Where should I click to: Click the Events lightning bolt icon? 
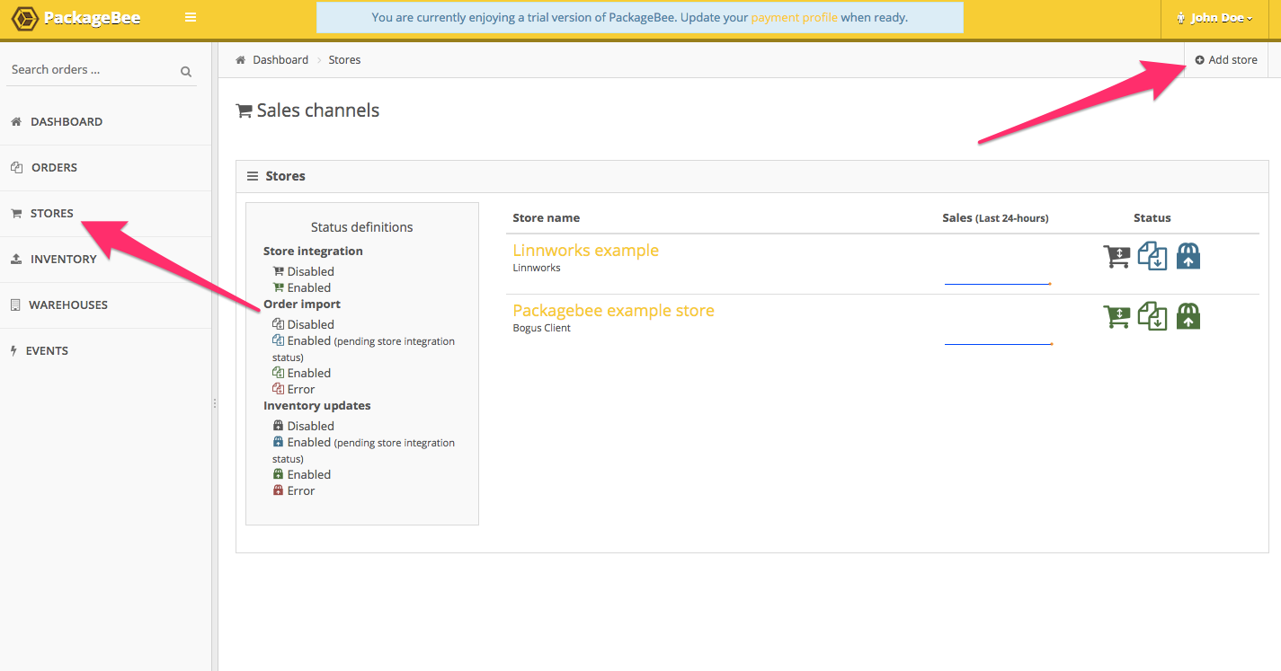[x=13, y=350]
